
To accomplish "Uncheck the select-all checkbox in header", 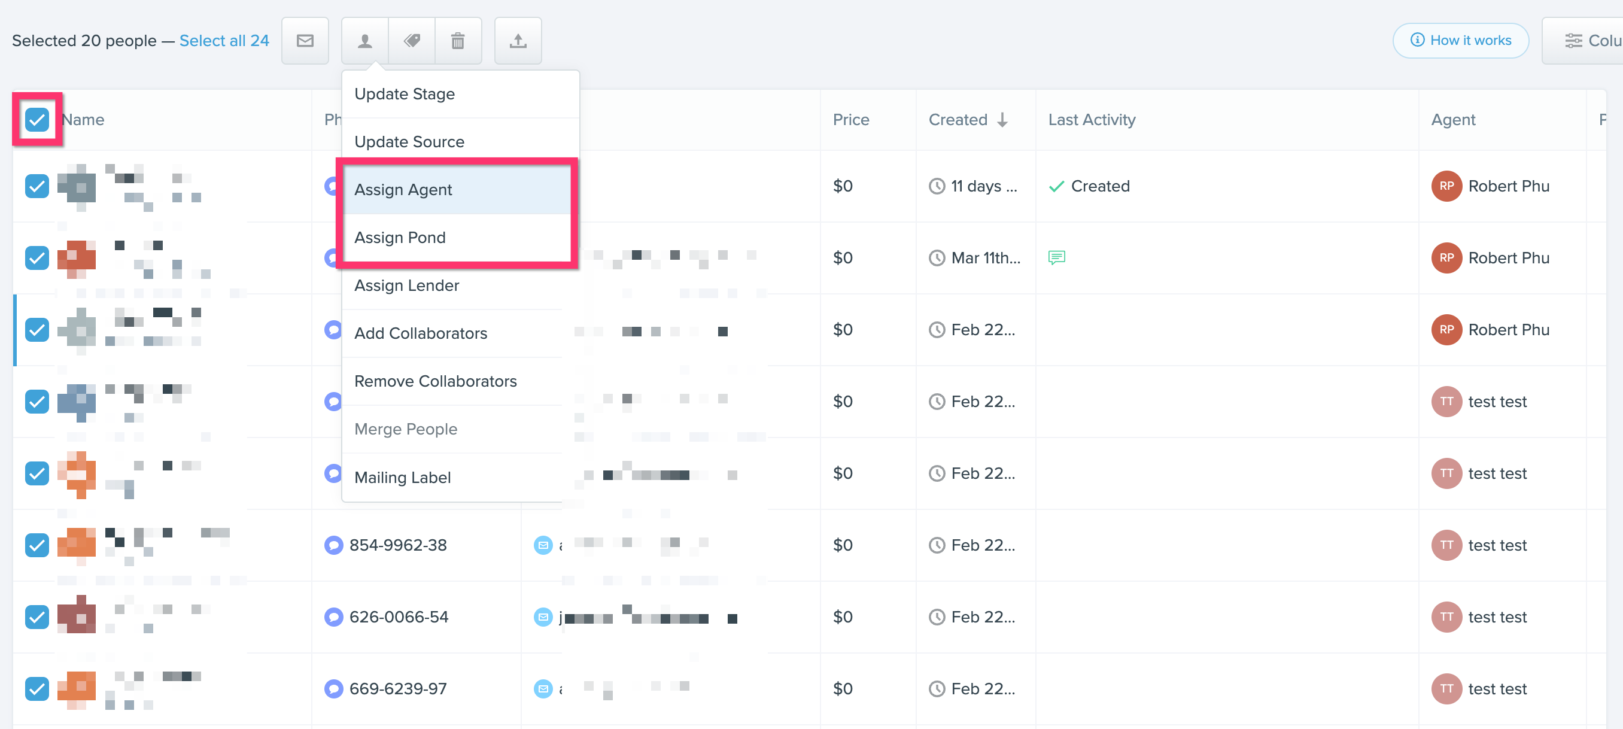I will click(37, 119).
